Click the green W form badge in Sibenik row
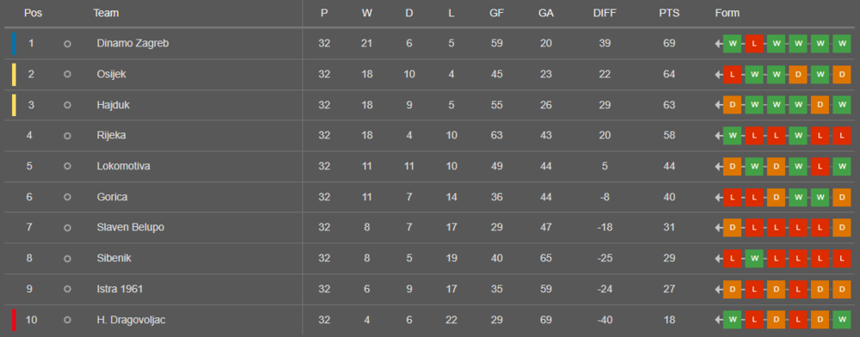The height and width of the screenshot is (337, 860). (753, 258)
